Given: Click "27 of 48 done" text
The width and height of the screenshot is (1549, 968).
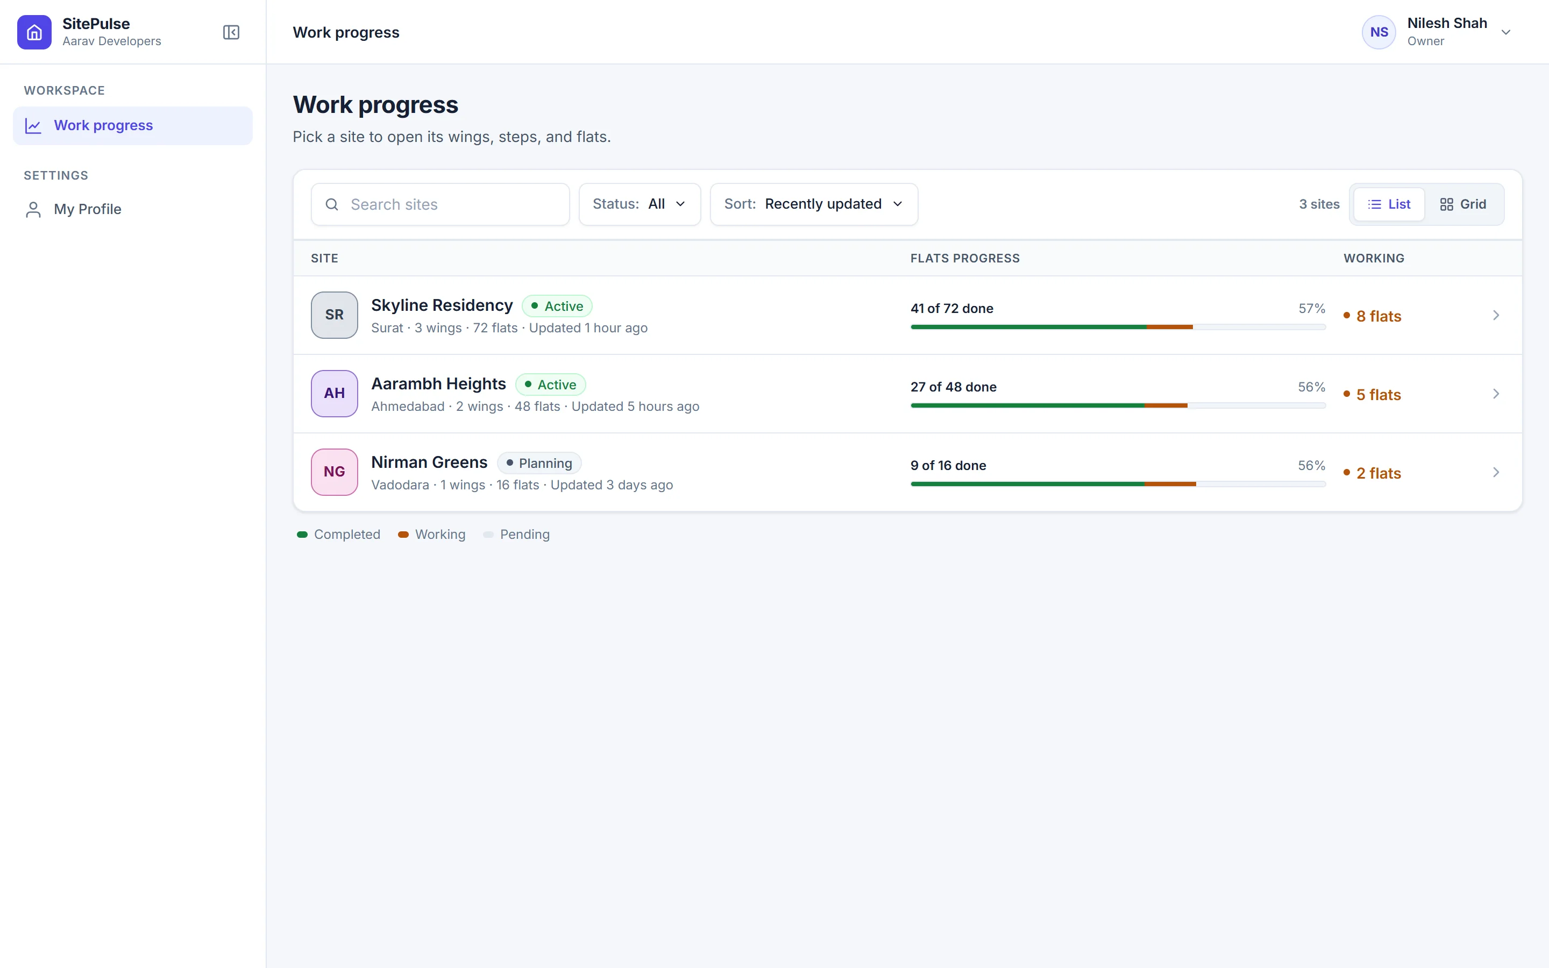Looking at the screenshot, I should 953,387.
